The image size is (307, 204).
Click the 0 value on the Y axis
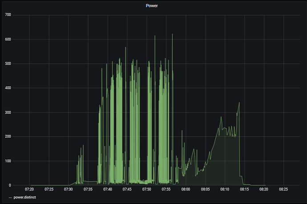(10, 185)
